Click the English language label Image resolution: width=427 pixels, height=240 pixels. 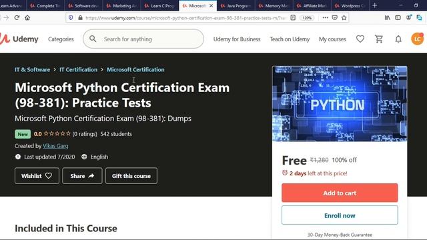pyautogui.click(x=99, y=157)
